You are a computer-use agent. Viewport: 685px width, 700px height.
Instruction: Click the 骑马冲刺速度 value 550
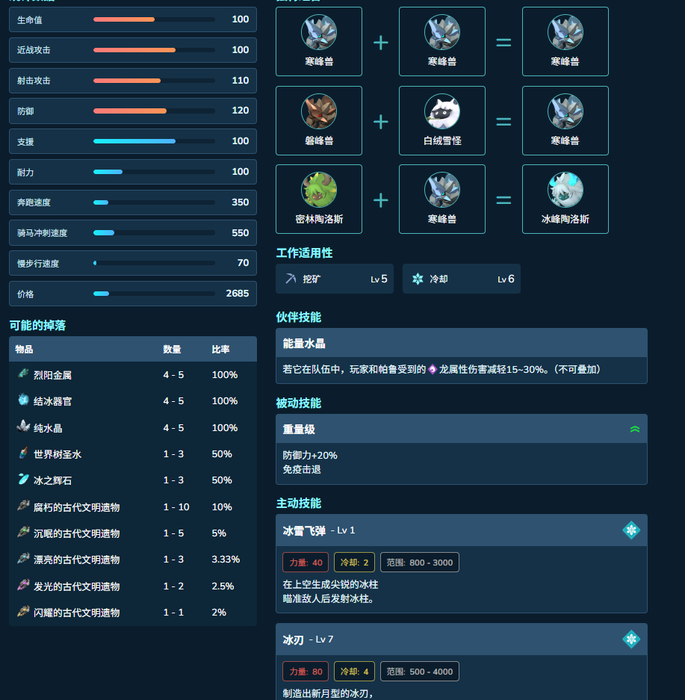click(x=240, y=232)
